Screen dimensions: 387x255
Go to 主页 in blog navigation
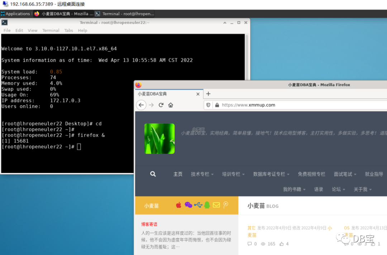tap(178, 174)
